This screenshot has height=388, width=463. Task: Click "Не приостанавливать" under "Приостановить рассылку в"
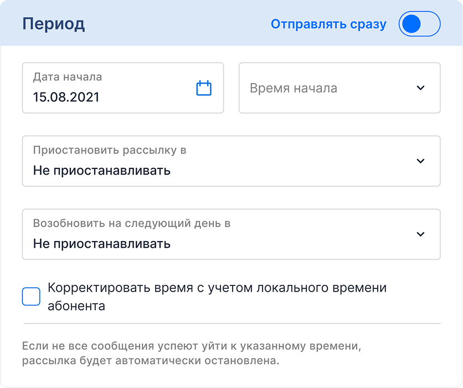click(102, 171)
